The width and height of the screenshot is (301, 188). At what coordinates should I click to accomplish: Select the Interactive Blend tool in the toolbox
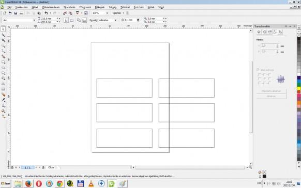(3, 95)
